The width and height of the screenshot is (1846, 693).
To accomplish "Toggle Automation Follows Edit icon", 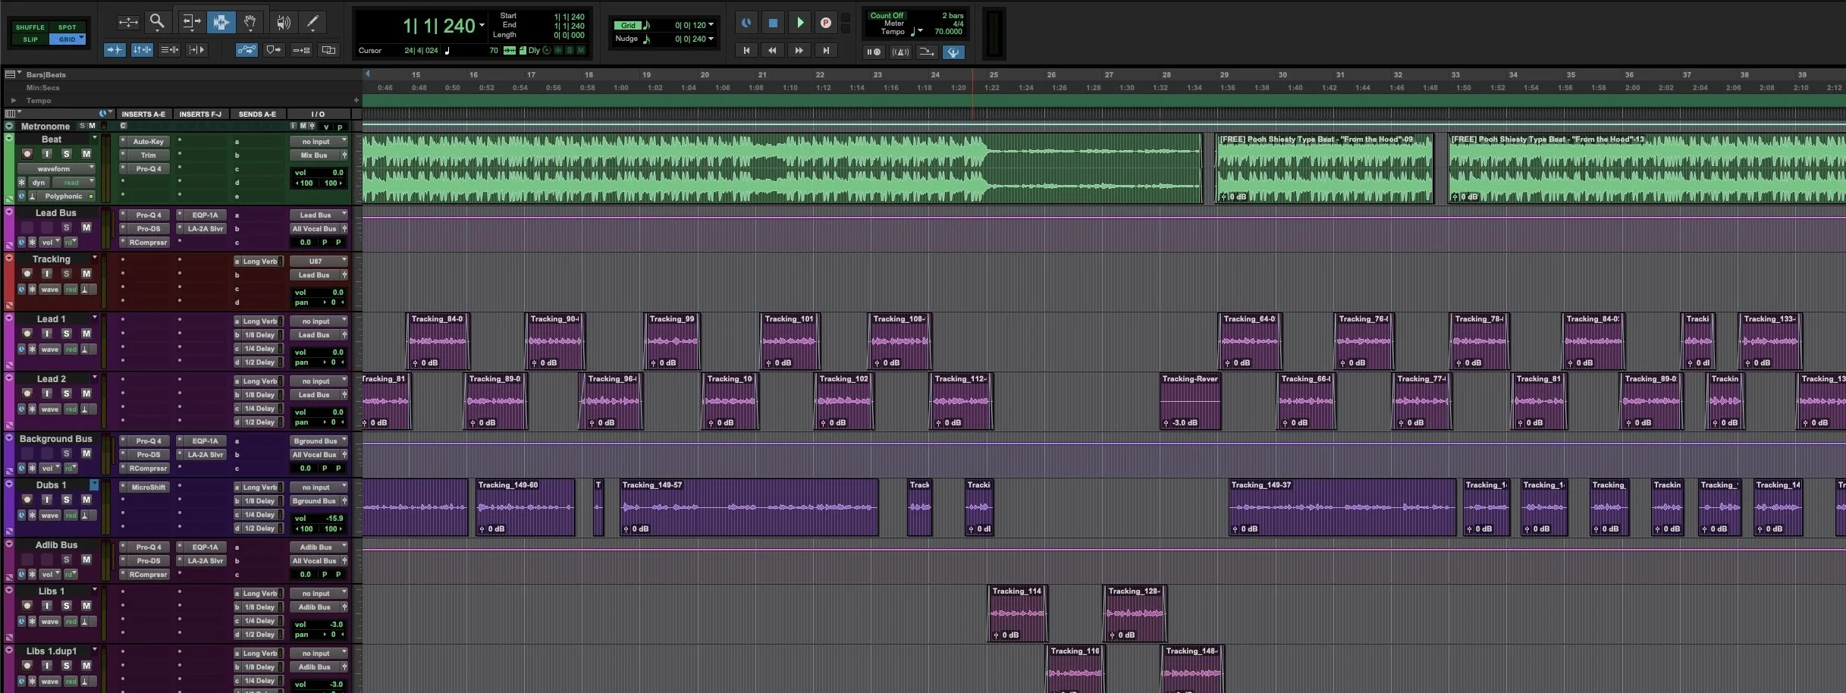I will tap(246, 50).
